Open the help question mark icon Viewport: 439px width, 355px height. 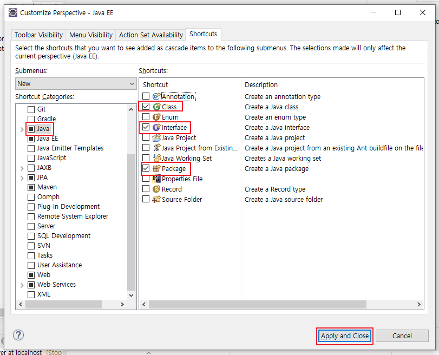18,335
